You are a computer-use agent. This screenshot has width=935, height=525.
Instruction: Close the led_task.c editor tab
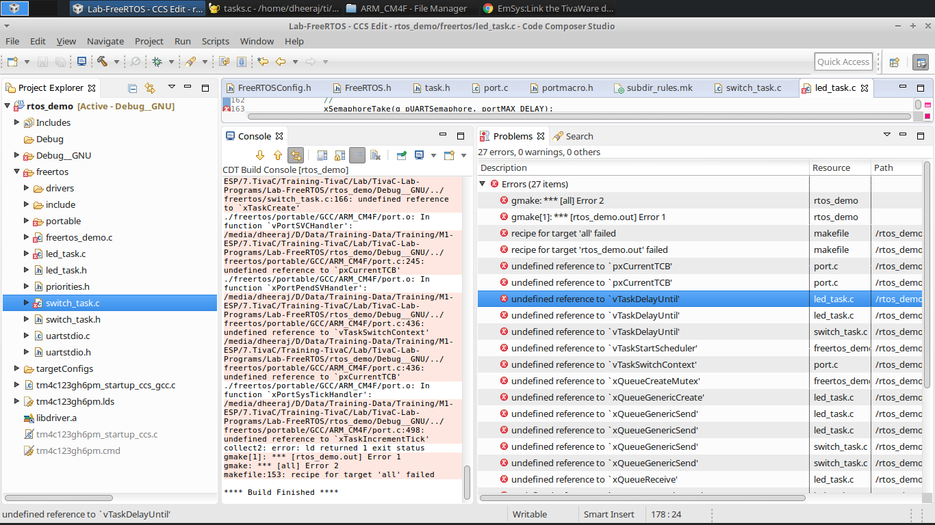click(x=864, y=88)
